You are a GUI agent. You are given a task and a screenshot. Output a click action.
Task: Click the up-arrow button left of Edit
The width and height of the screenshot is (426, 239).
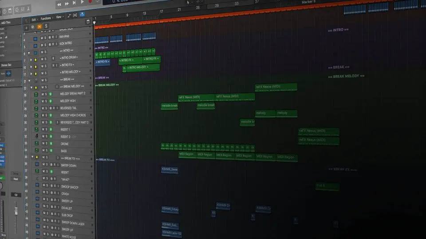26,21
